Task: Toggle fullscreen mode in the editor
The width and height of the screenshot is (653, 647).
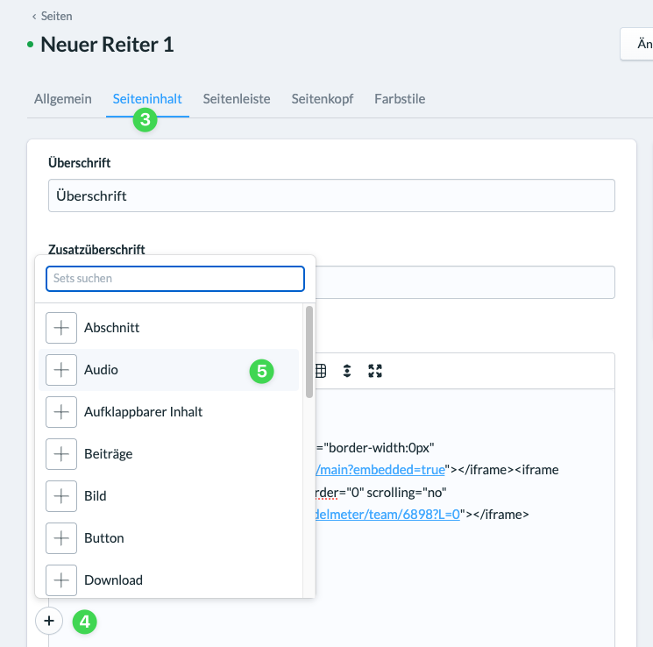Action: coord(375,371)
